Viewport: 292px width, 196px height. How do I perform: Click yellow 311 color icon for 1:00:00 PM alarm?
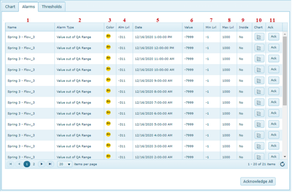click(x=108, y=36)
